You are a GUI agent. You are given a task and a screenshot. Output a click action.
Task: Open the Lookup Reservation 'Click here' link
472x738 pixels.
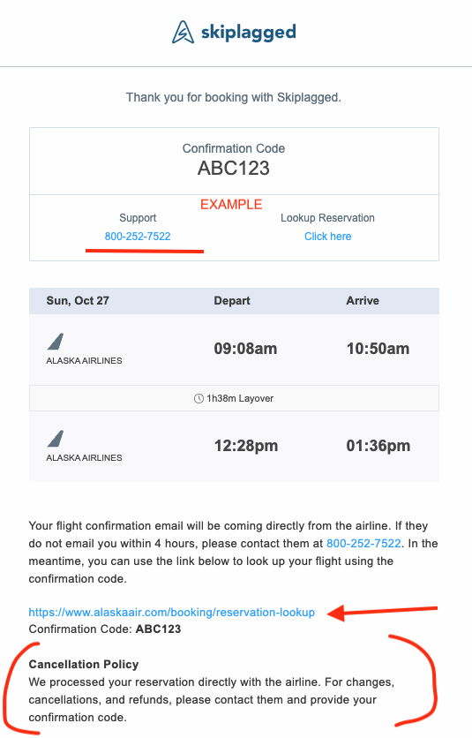pyautogui.click(x=327, y=237)
